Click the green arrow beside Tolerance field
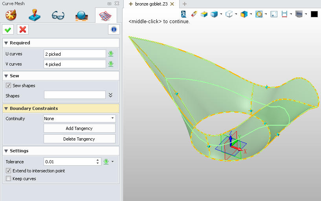The height and width of the screenshot is (201, 321). point(106,161)
